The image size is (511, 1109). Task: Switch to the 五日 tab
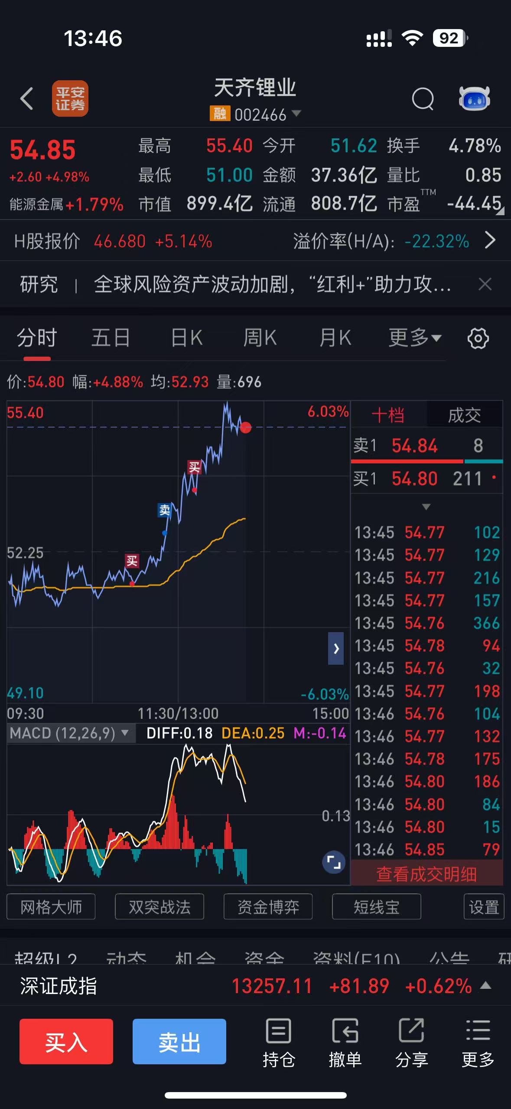click(x=111, y=338)
